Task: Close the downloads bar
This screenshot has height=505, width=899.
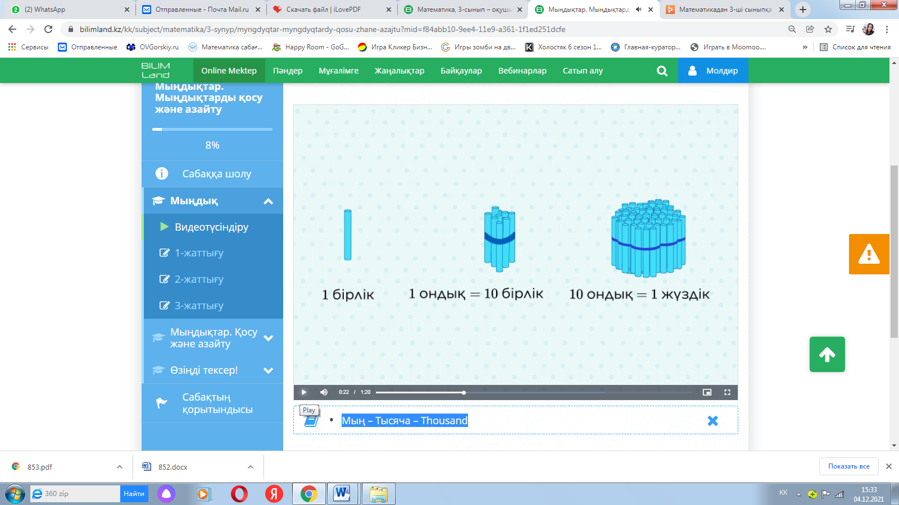Action: tap(889, 466)
